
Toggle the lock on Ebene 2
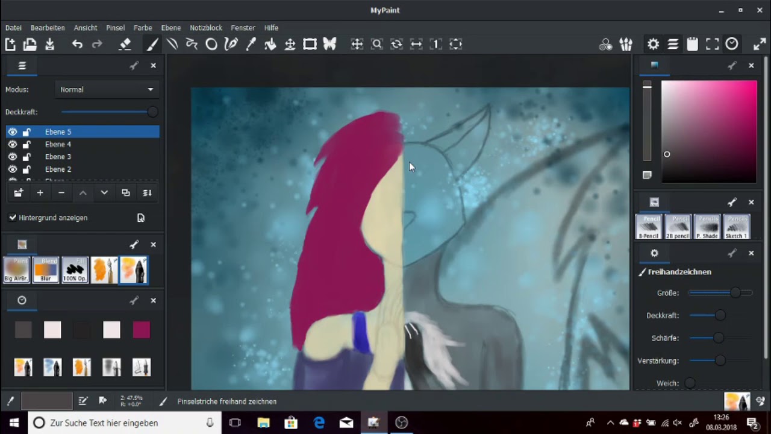click(27, 169)
